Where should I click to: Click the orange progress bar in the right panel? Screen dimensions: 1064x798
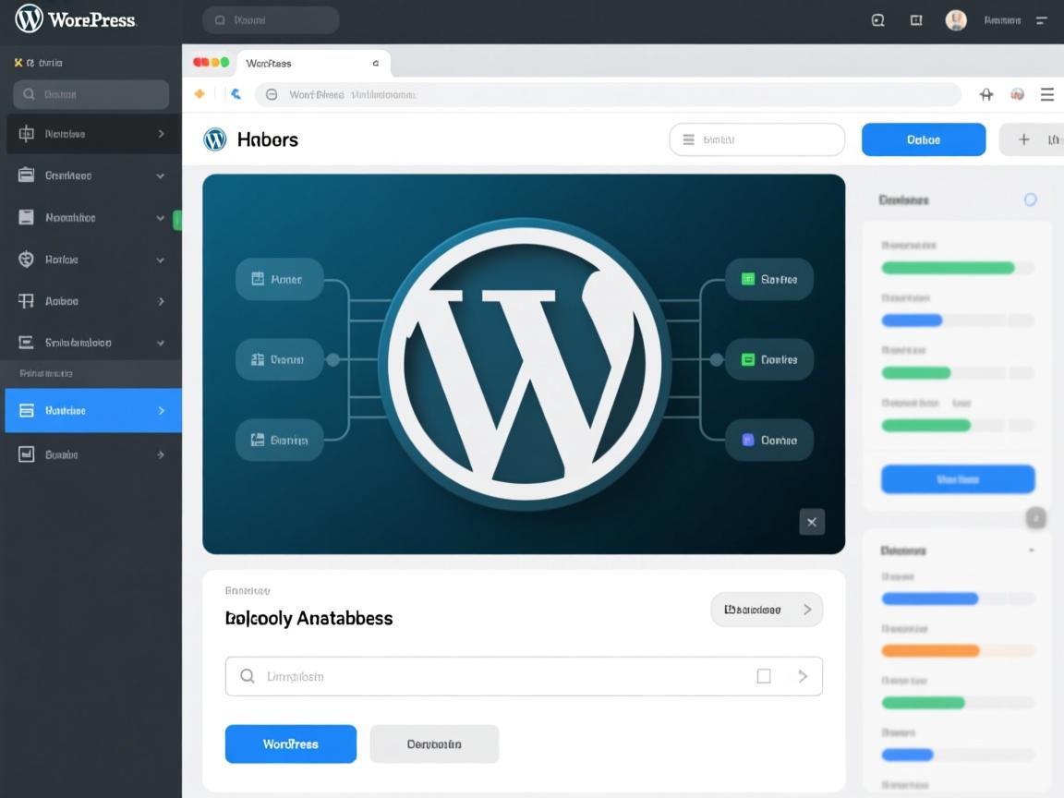pyautogui.click(x=930, y=650)
